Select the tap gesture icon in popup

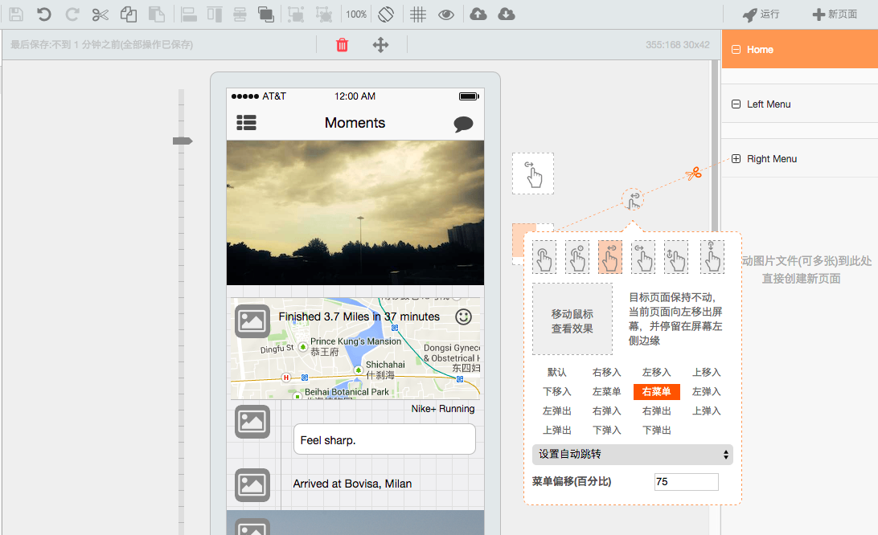click(544, 257)
